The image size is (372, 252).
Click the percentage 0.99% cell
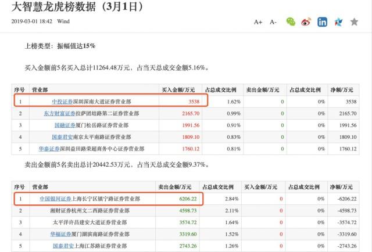pos(234,114)
